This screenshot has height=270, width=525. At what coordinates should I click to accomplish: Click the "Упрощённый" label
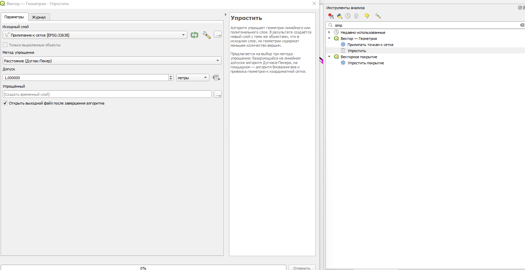(x=14, y=86)
